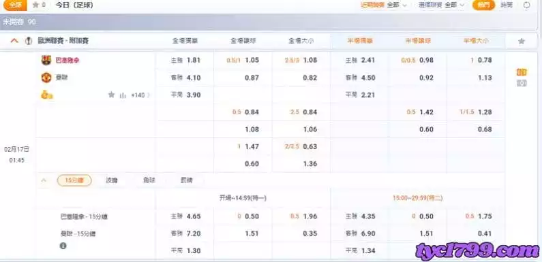The height and width of the screenshot is (262, 542).
Task: Click the Europa League logo icon
Action: pos(29,41)
